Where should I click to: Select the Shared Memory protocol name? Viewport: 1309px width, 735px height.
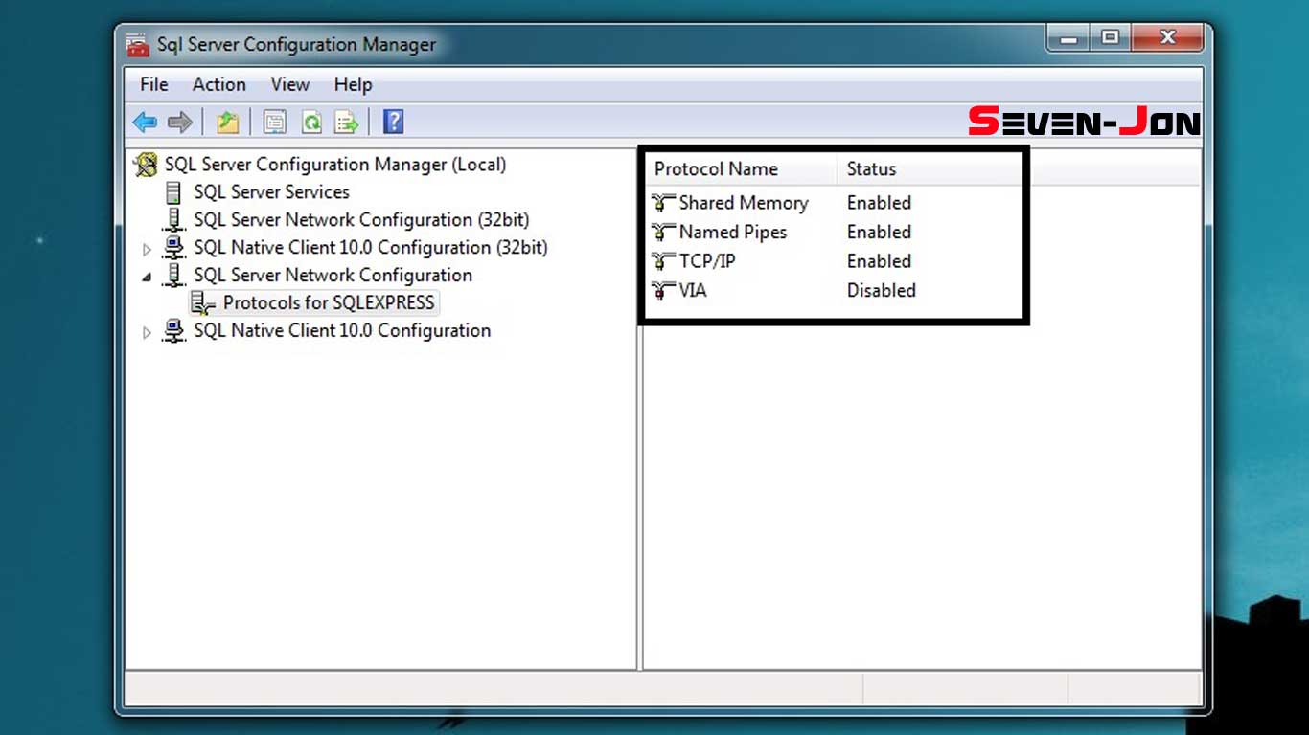point(744,203)
